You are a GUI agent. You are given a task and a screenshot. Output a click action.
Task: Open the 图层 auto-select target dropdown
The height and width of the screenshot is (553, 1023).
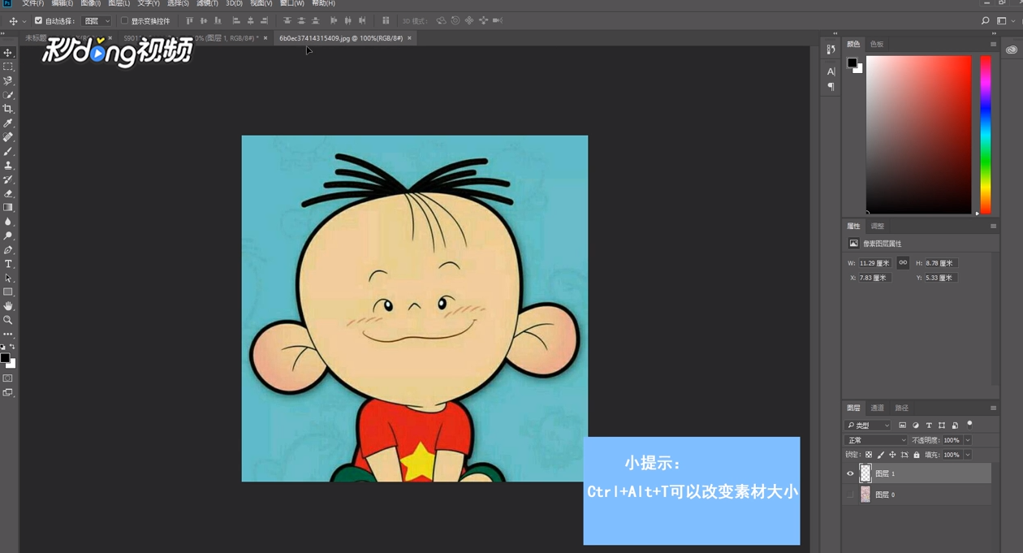[x=97, y=21]
